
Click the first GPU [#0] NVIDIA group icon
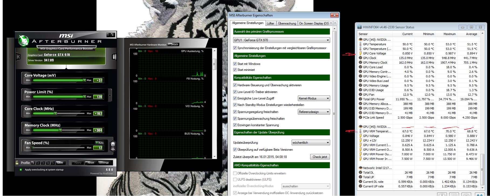361,40
